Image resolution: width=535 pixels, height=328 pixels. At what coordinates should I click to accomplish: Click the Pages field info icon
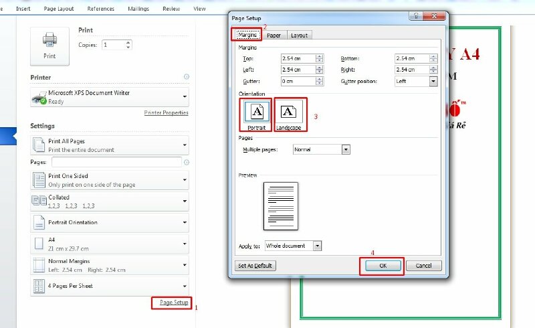(186, 162)
